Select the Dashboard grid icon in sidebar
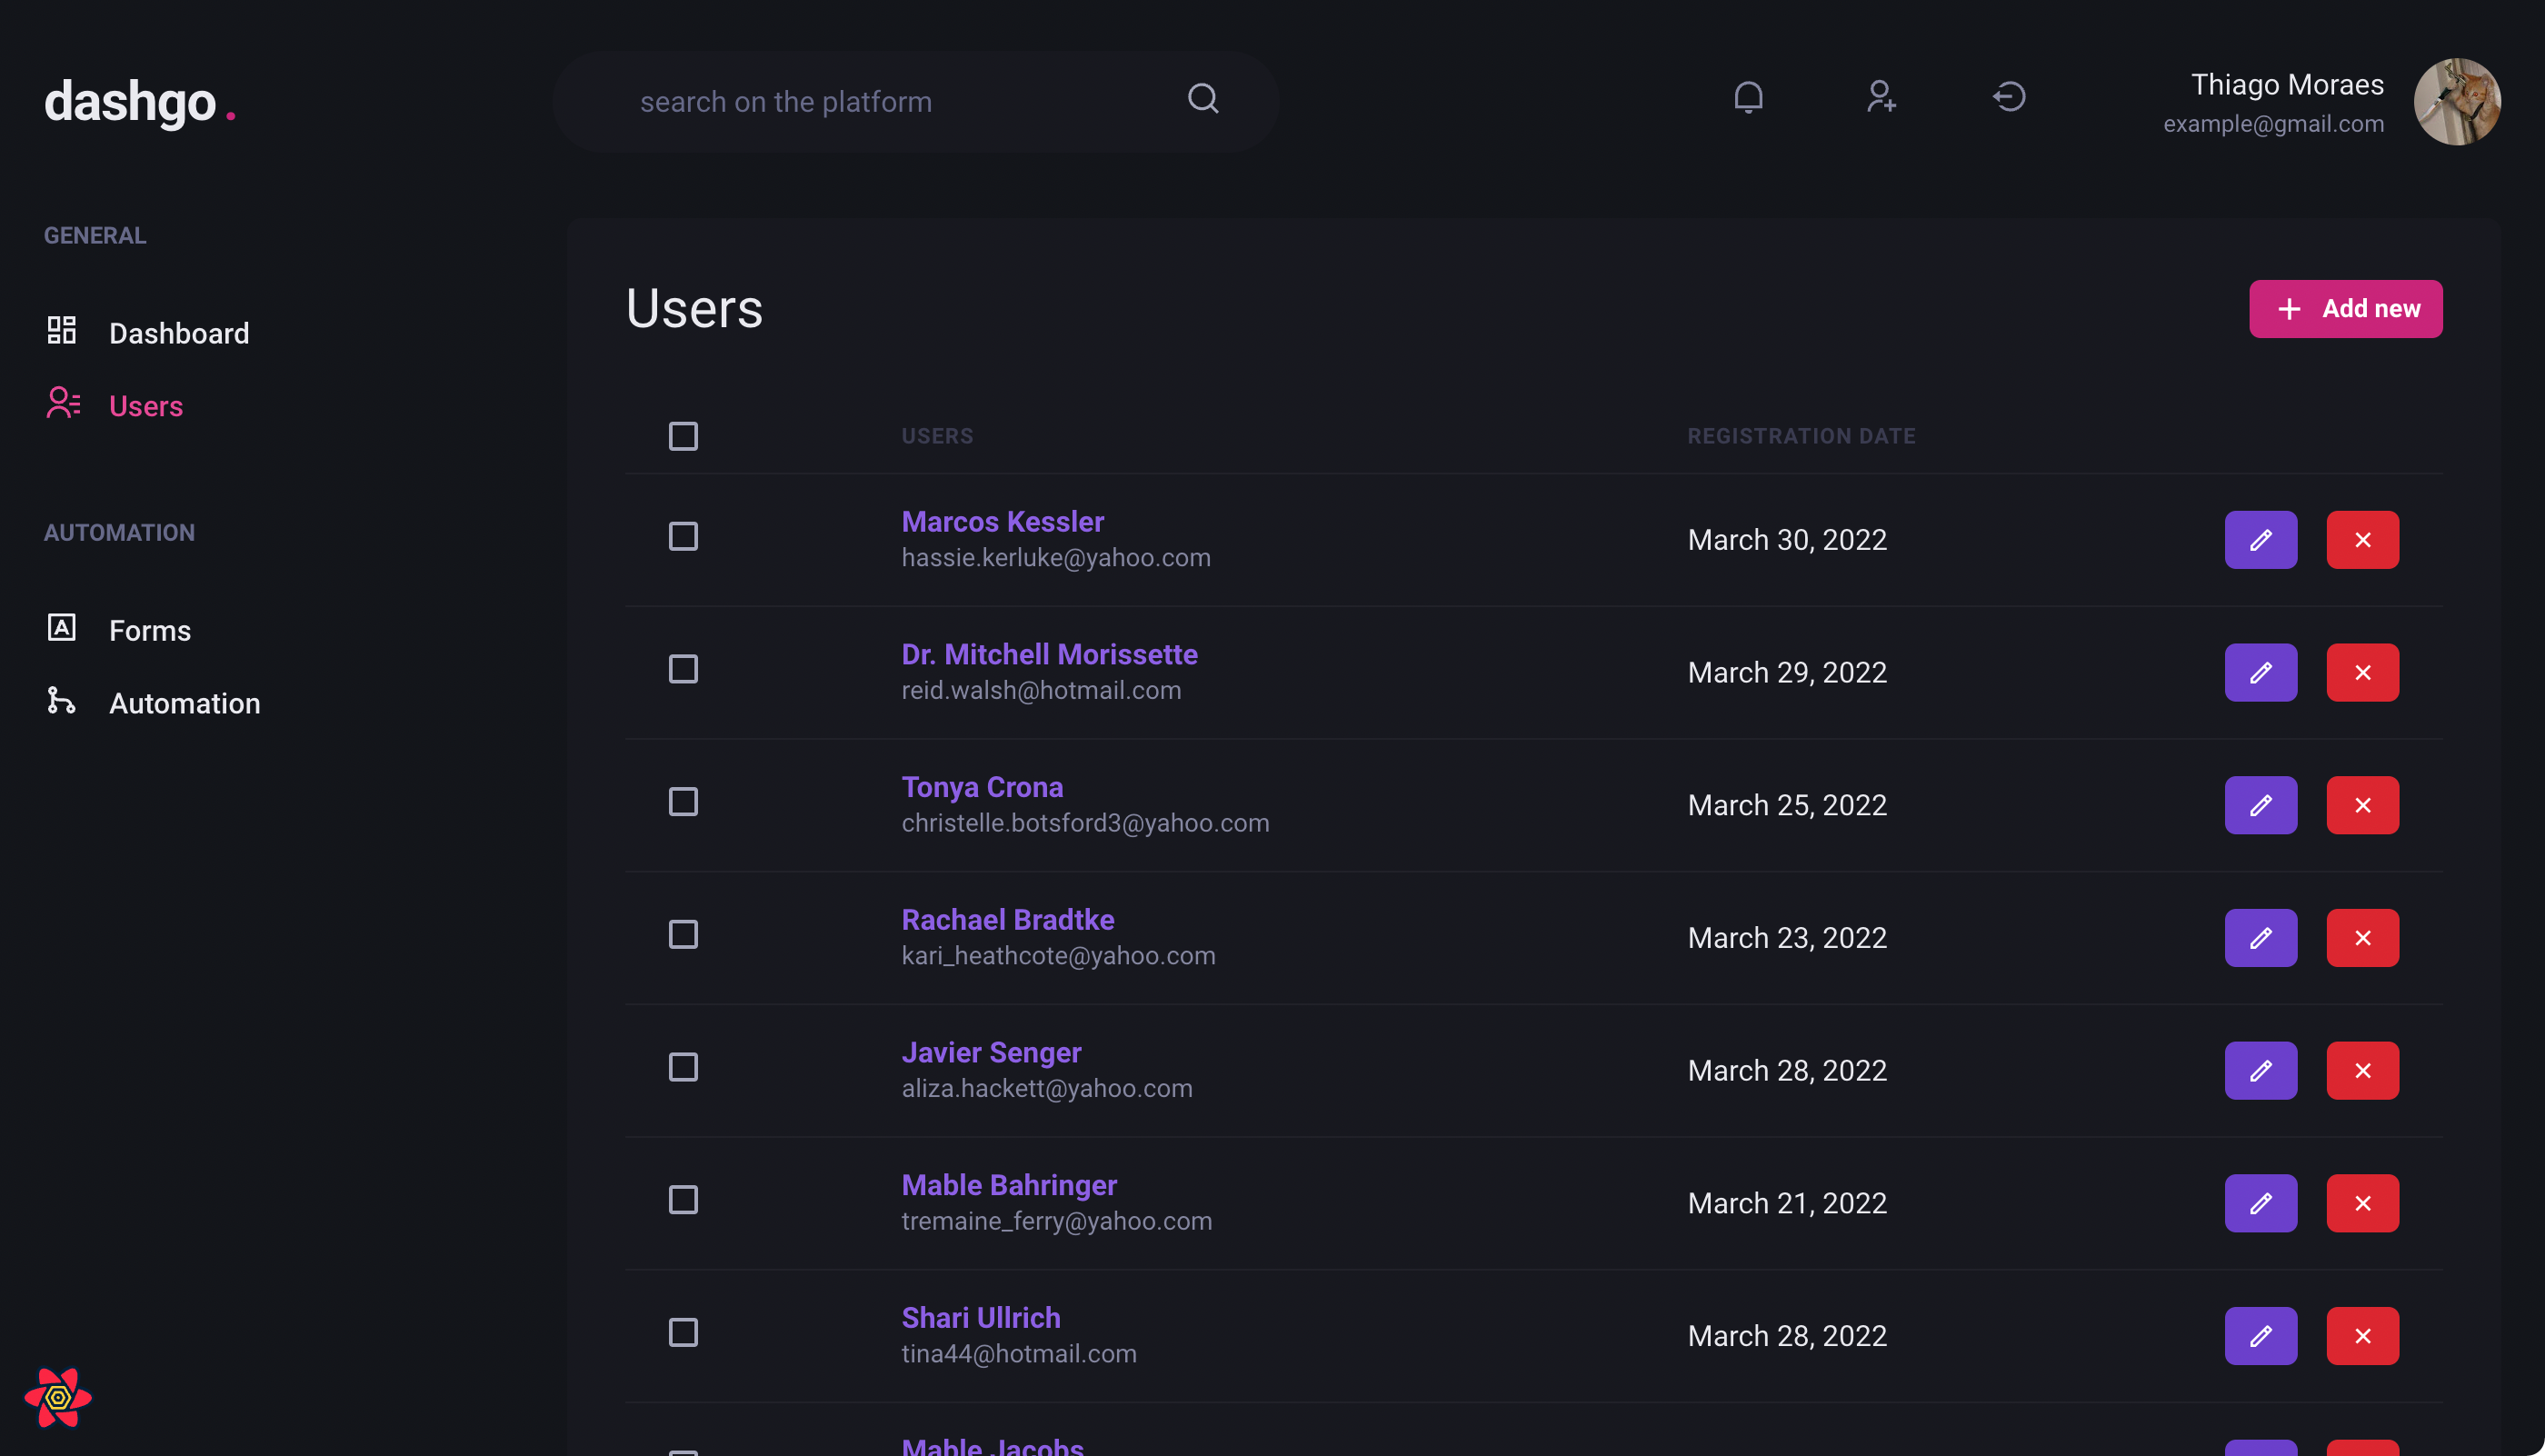This screenshot has width=2545, height=1456. pos(62,330)
